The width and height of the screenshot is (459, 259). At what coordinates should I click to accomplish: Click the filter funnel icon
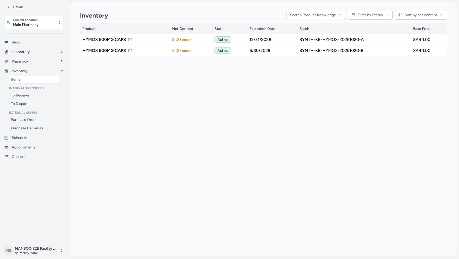tap(353, 15)
